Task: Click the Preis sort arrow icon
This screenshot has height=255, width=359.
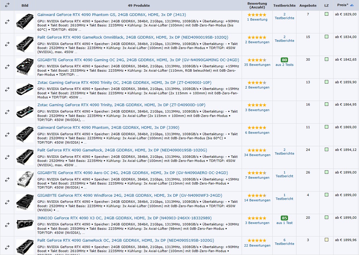Action: [x=352, y=5]
